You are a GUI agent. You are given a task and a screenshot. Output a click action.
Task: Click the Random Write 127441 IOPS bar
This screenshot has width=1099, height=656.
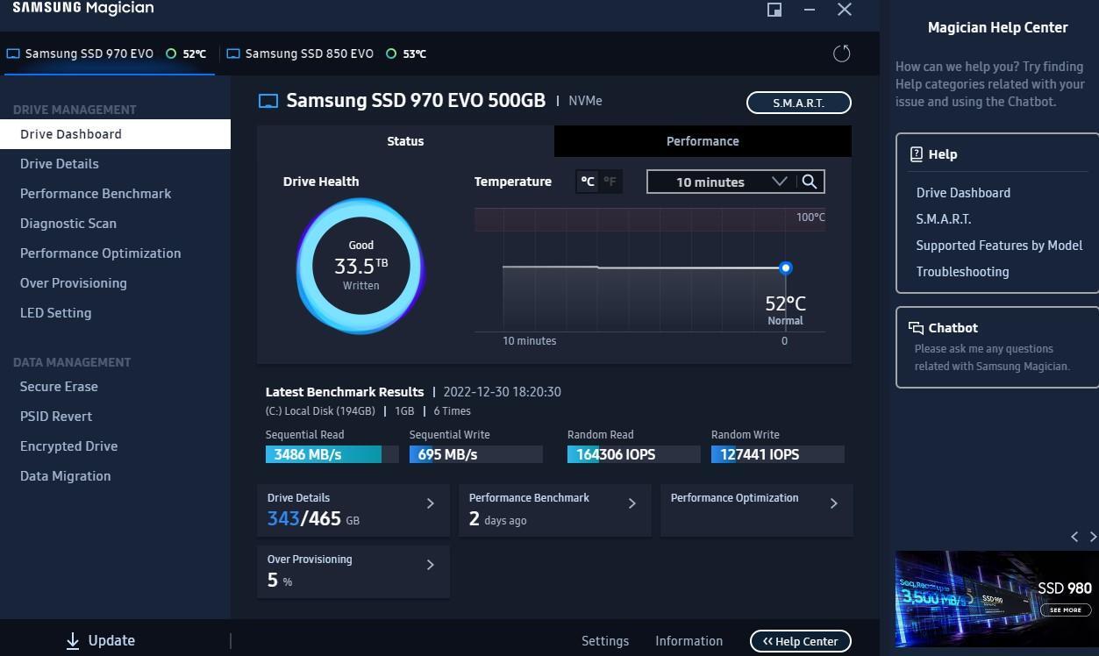pos(777,454)
